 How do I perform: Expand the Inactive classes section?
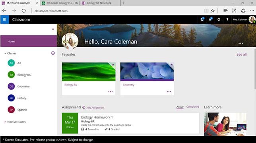5,122
